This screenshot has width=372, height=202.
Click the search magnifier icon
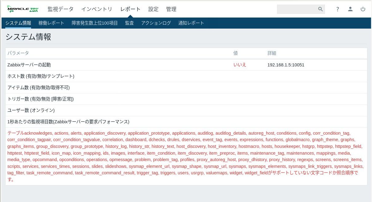(x=320, y=9)
